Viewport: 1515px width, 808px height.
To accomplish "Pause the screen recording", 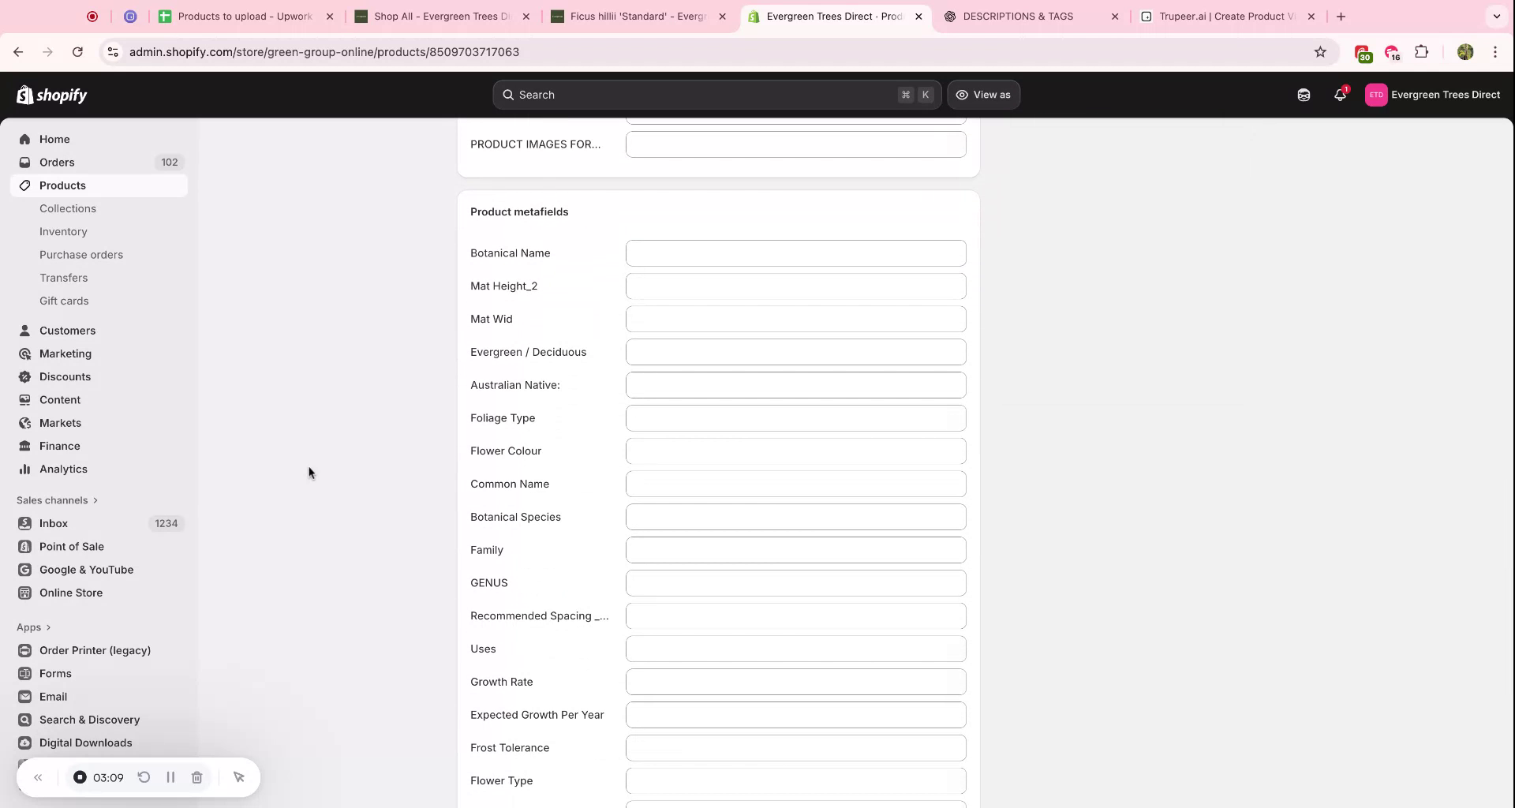I will [x=170, y=777].
